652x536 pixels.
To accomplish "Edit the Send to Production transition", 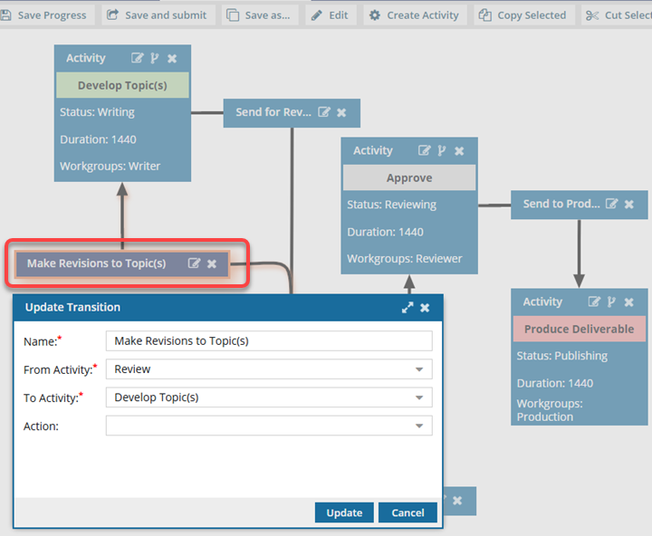I will tap(612, 204).
